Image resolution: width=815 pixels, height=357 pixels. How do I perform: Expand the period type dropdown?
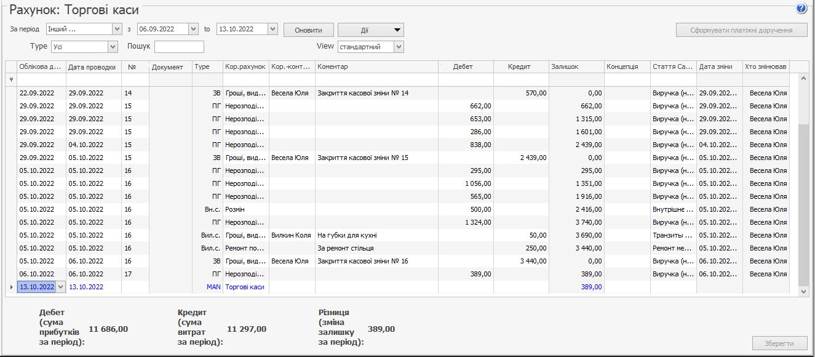[117, 29]
